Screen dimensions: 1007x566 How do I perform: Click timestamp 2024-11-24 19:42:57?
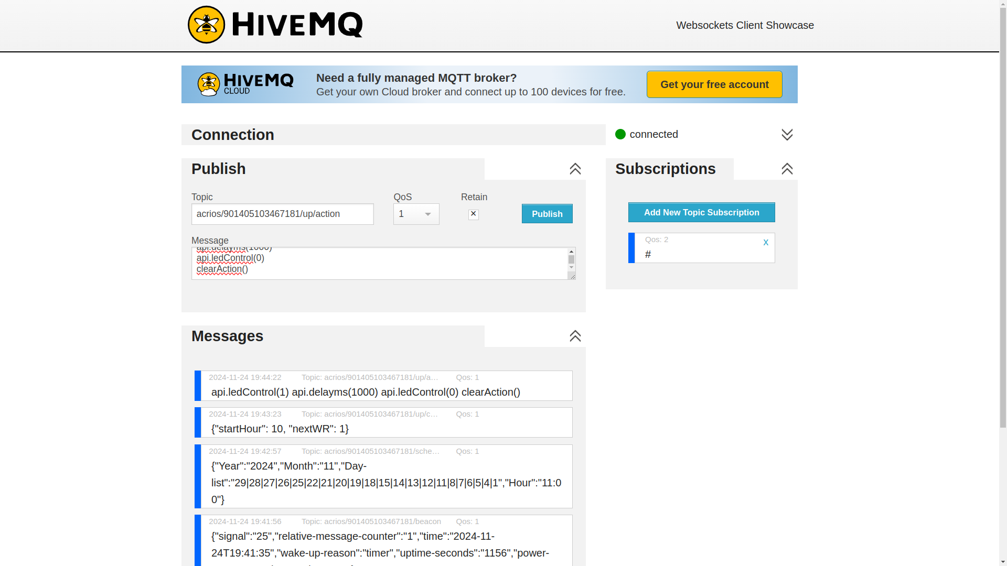245,451
